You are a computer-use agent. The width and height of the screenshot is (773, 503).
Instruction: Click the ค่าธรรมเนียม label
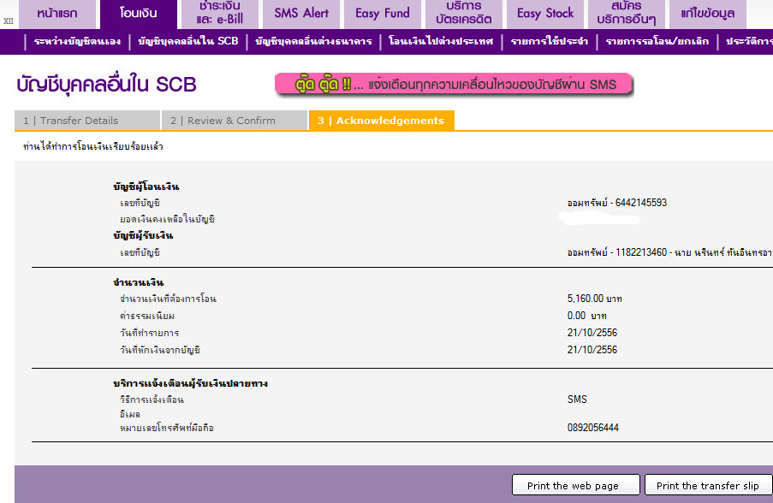click(147, 316)
